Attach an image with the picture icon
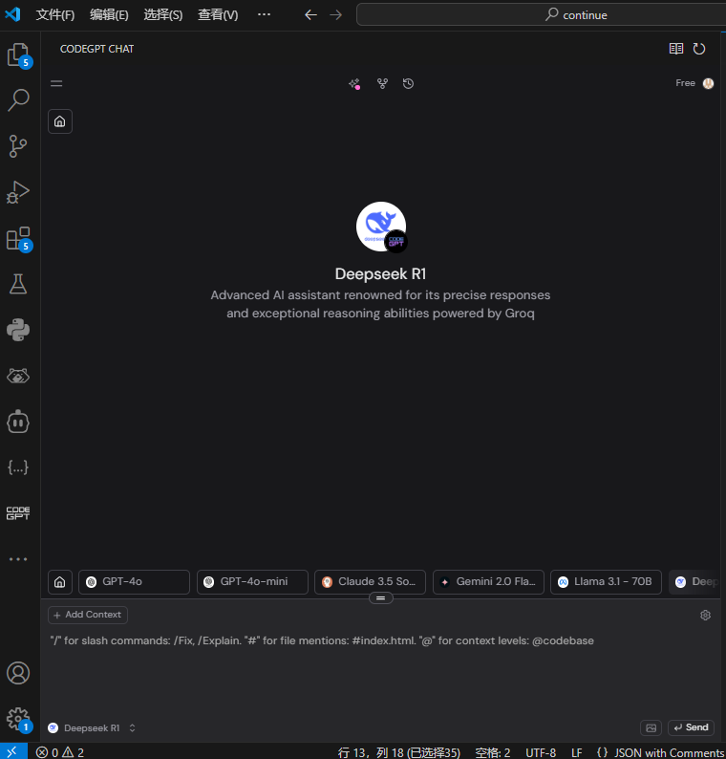Image resolution: width=726 pixels, height=759 pixels. click(651, 727)
